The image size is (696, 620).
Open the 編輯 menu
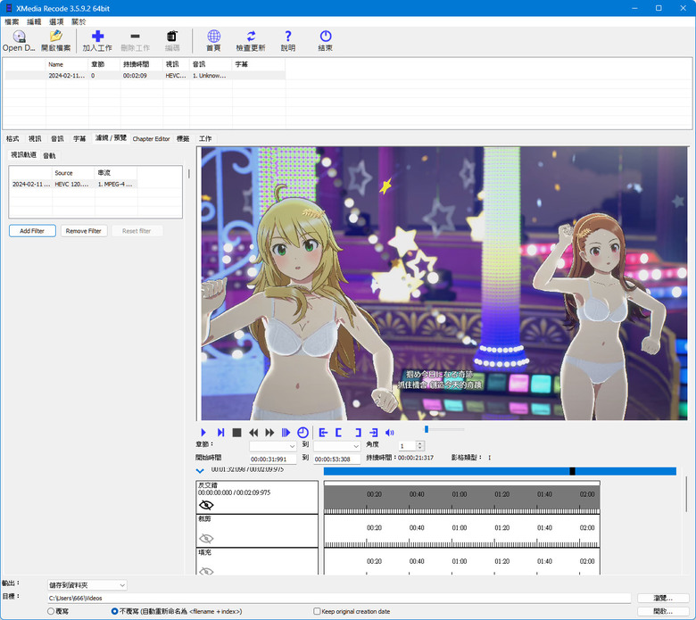point(34,21)
